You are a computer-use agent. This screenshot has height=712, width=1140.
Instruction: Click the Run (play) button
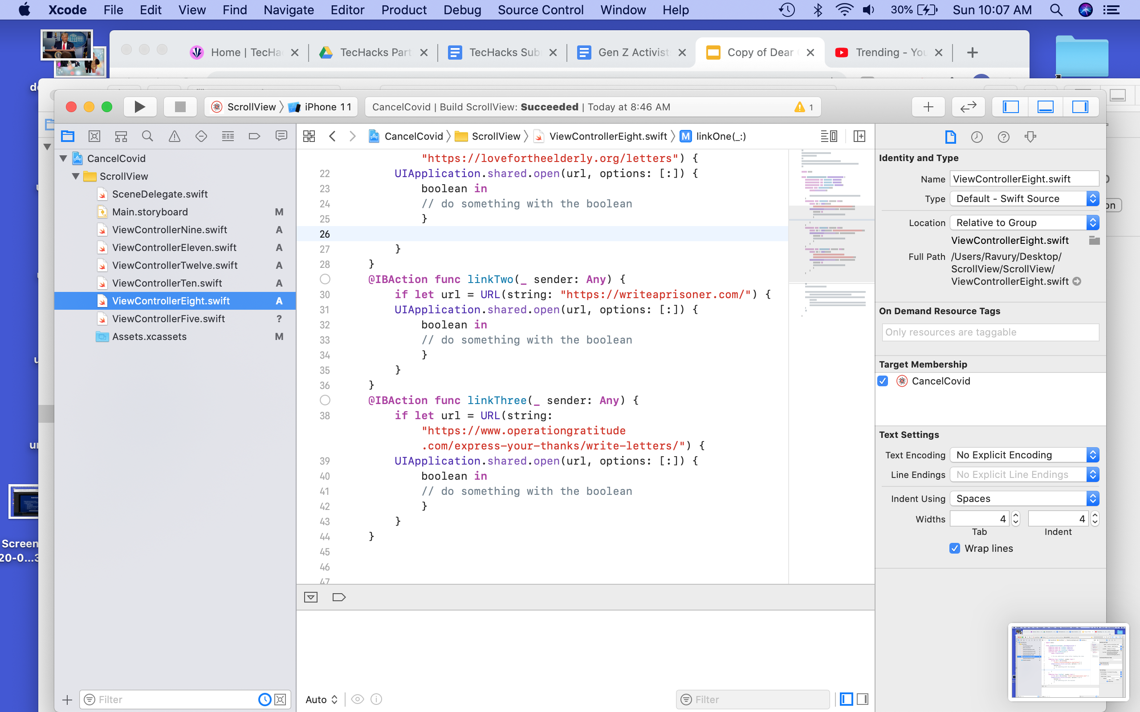(139, 107)
